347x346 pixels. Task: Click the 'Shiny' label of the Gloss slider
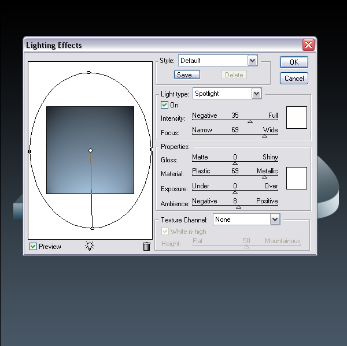coord(270,157)
